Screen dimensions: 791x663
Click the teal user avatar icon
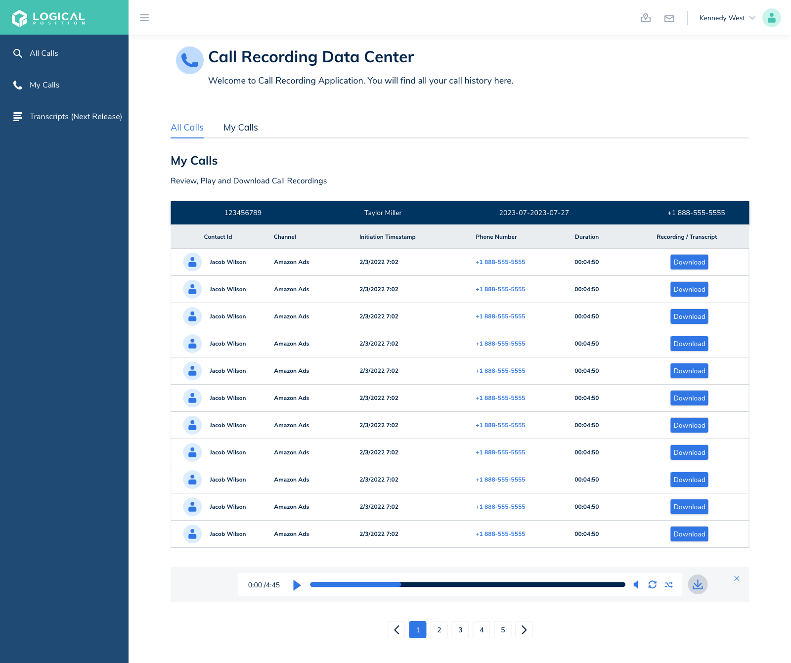(x=771, y=18)
